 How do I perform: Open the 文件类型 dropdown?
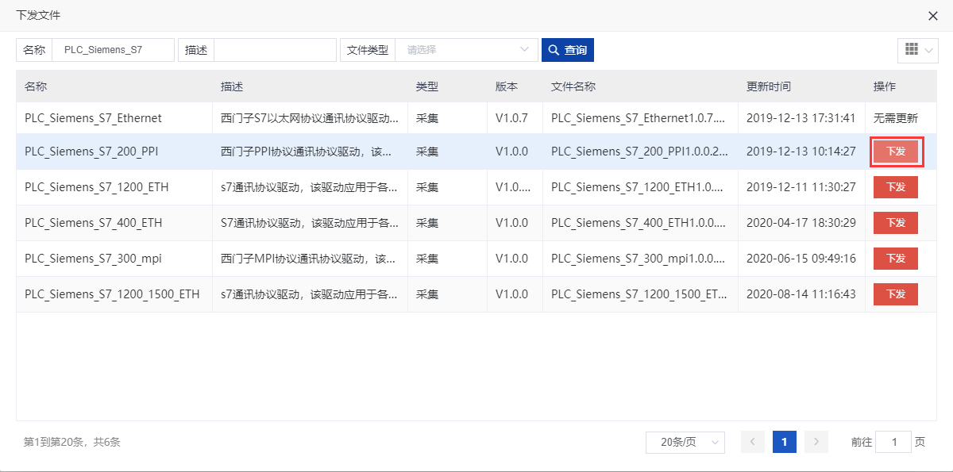pos(467,50)
